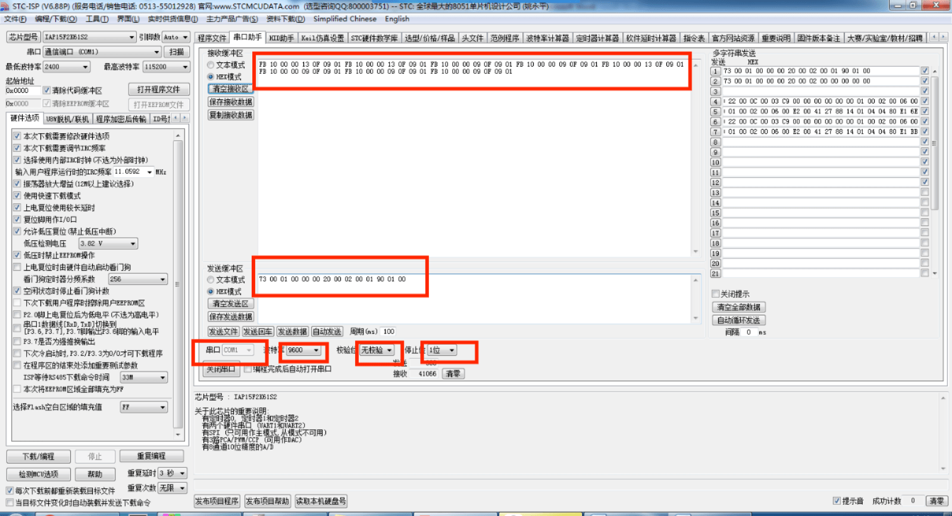The image size is (952, 516).
Task: Open the 工具(T) menu
Action: 97,19
